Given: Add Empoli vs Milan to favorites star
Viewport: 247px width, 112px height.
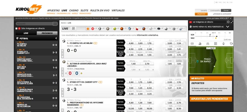Looking at the screenshot, I should click(x=63, y=50).
